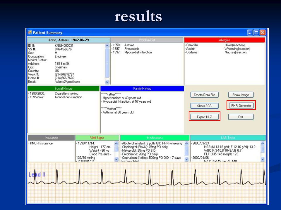Select 1950 Asthma problem entry
This screenshot has height=210, width=281.
tap(123, 45)
